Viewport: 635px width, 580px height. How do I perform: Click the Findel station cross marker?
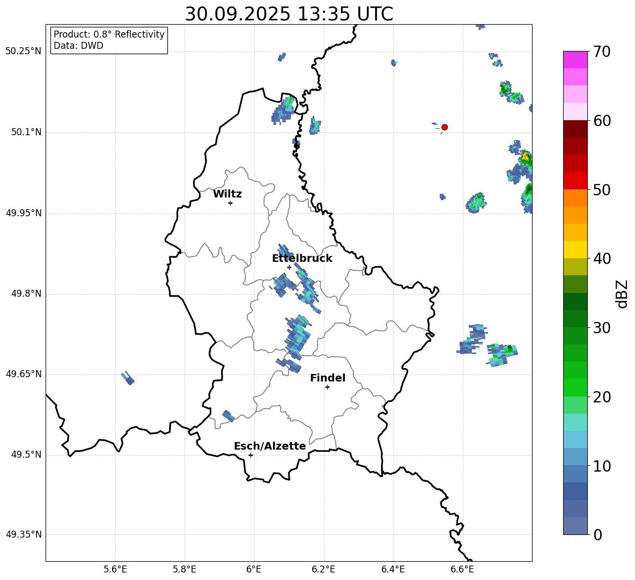coord(327,387)
